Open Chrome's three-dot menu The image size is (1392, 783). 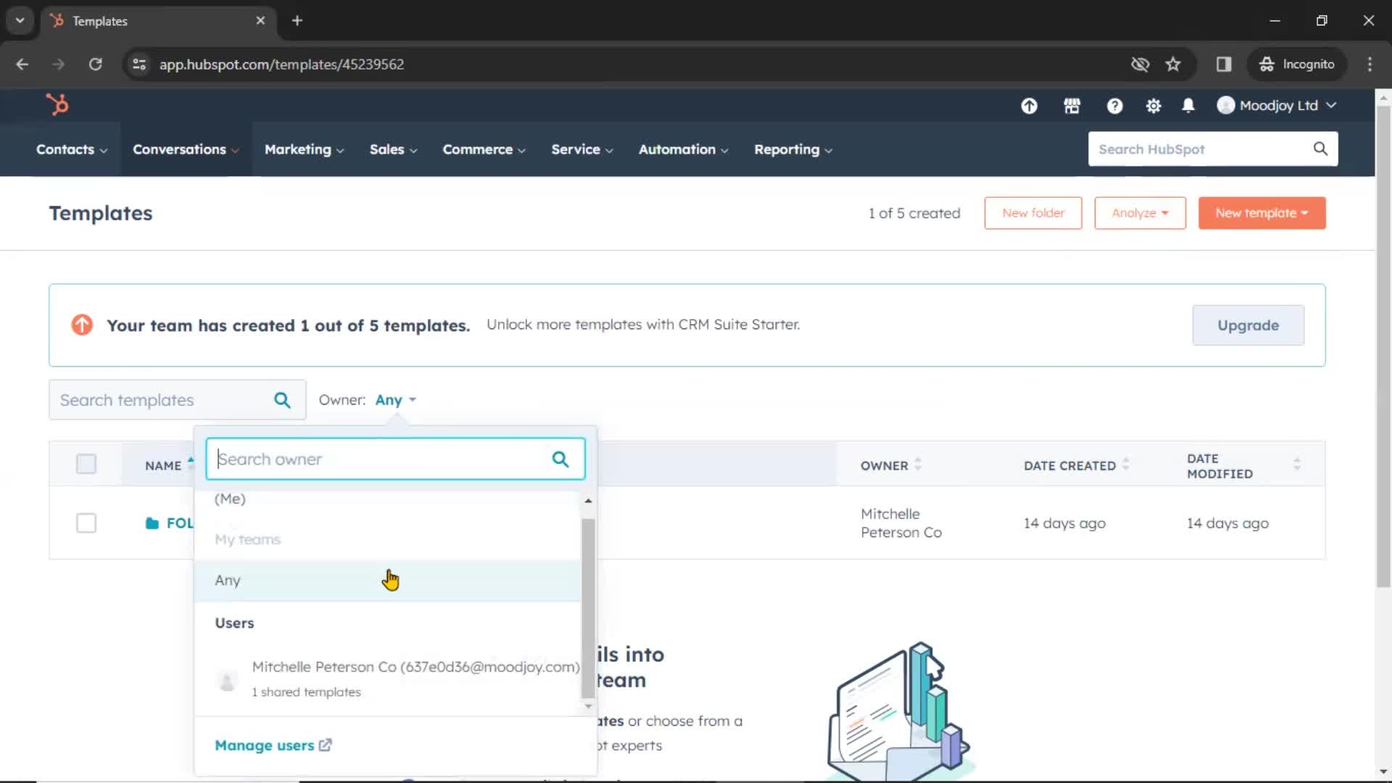(x=1370, y=65)
